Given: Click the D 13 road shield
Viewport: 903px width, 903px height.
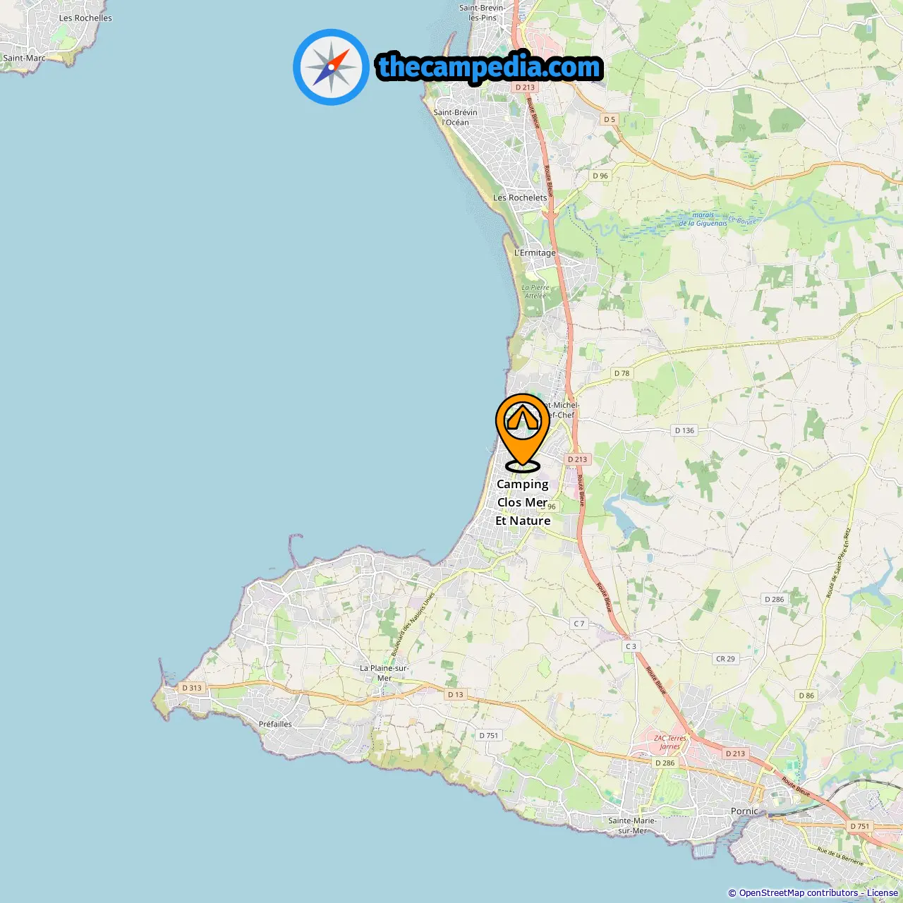Looking at the screenshot, I should (456, 695).
